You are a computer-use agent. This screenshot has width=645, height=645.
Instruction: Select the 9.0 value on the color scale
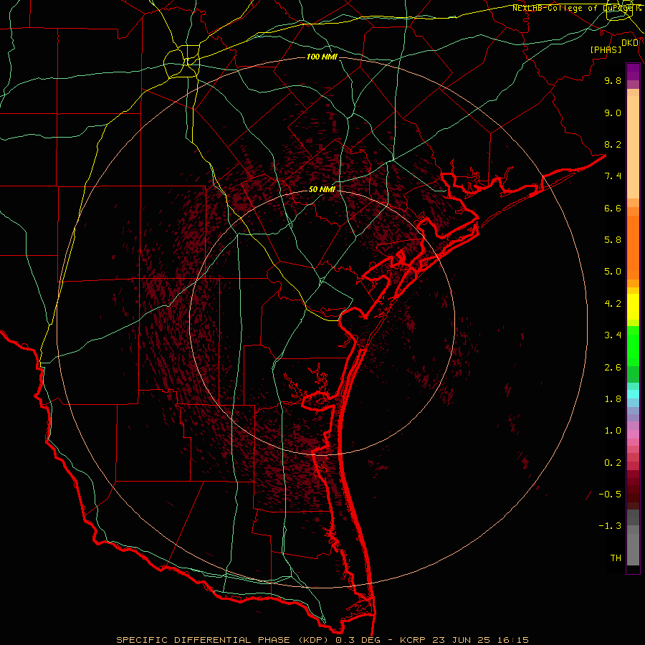tap(613, 113)
